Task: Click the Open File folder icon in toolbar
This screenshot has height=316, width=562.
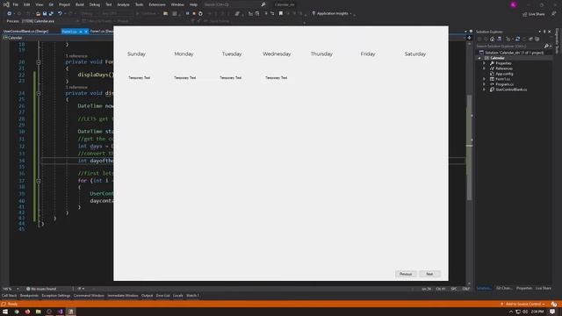Action: [x=38, y=14]
